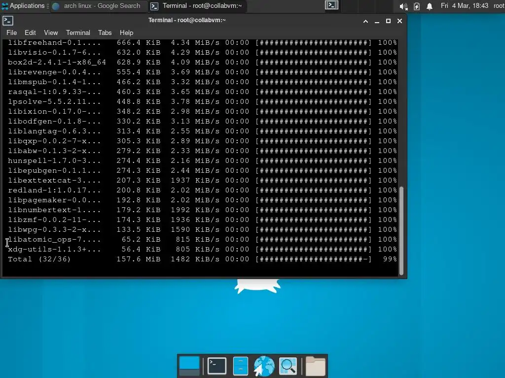The width and height of the screenshot is (505, 378).
Task: Click the libpagemaker-0.0... package name
Action: (x=54, y=200)
